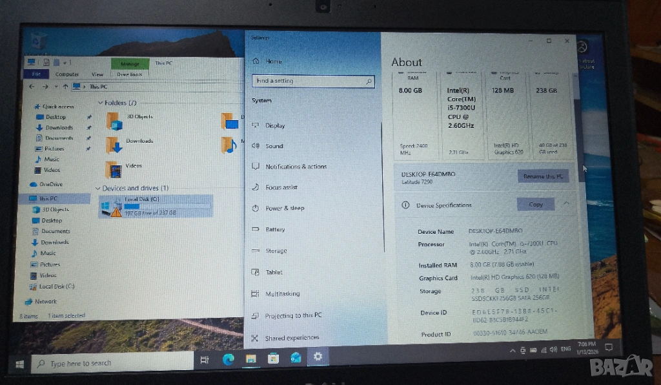This screenshot has width=661, height=385.
Task: Collapse the Folders (7) section
Action: tap(101, 102)
